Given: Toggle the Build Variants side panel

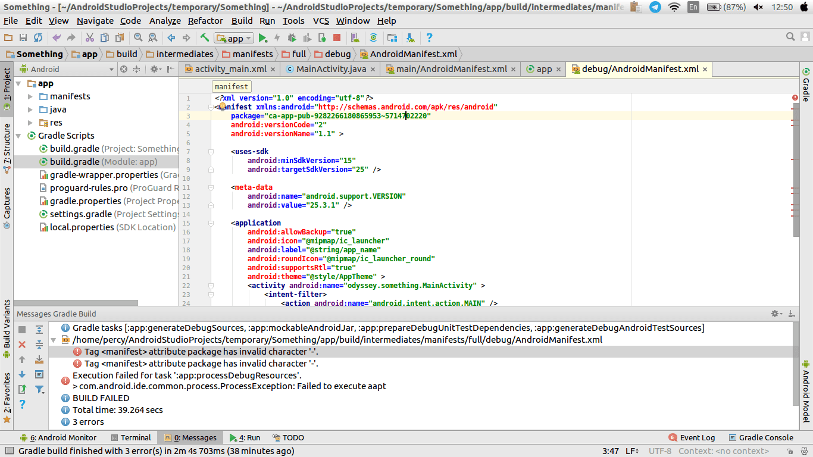Looking at the screenshot, I should tap(7, 329).
